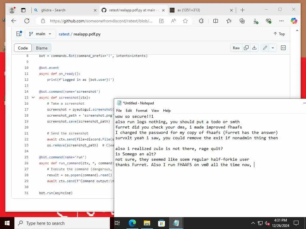The width and height of the screenshot is (306, 229).
Task: Open the Downloads icon
Action: tap(255, 21)
